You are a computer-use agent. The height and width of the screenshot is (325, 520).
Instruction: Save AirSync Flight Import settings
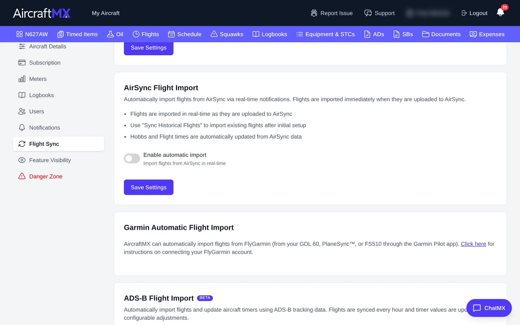click(x=149, y=187)
